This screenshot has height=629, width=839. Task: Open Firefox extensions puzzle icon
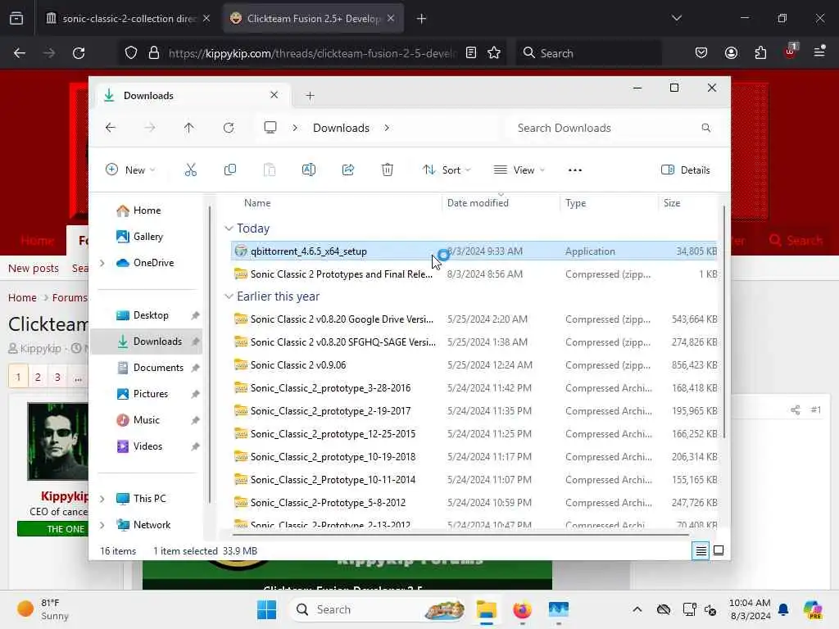(x=760, y=53)
